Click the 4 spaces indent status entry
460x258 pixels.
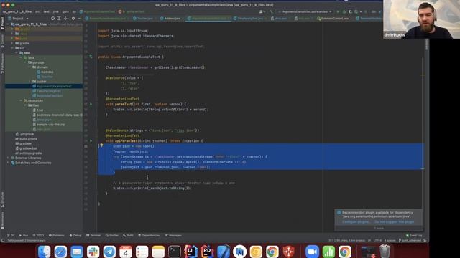pyautogui.click(x=390, y=241)
